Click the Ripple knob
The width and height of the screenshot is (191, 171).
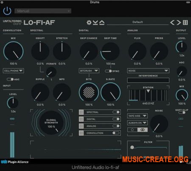tap(40, 92)
